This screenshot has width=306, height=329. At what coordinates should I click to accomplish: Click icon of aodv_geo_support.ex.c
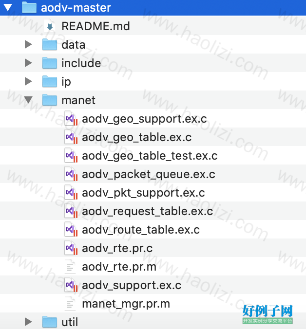click(71, 119)
